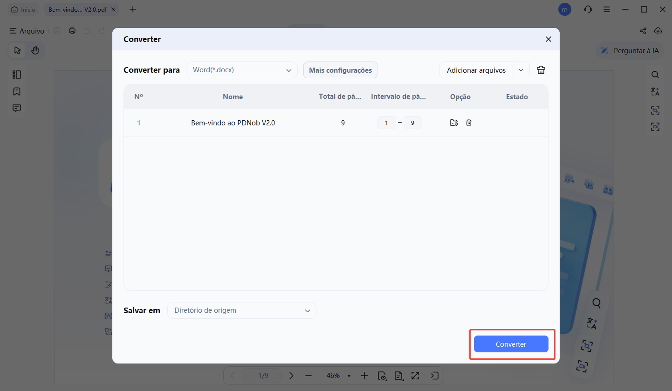
Task: Click the cloud upload icon at top right
Action: 658,31
